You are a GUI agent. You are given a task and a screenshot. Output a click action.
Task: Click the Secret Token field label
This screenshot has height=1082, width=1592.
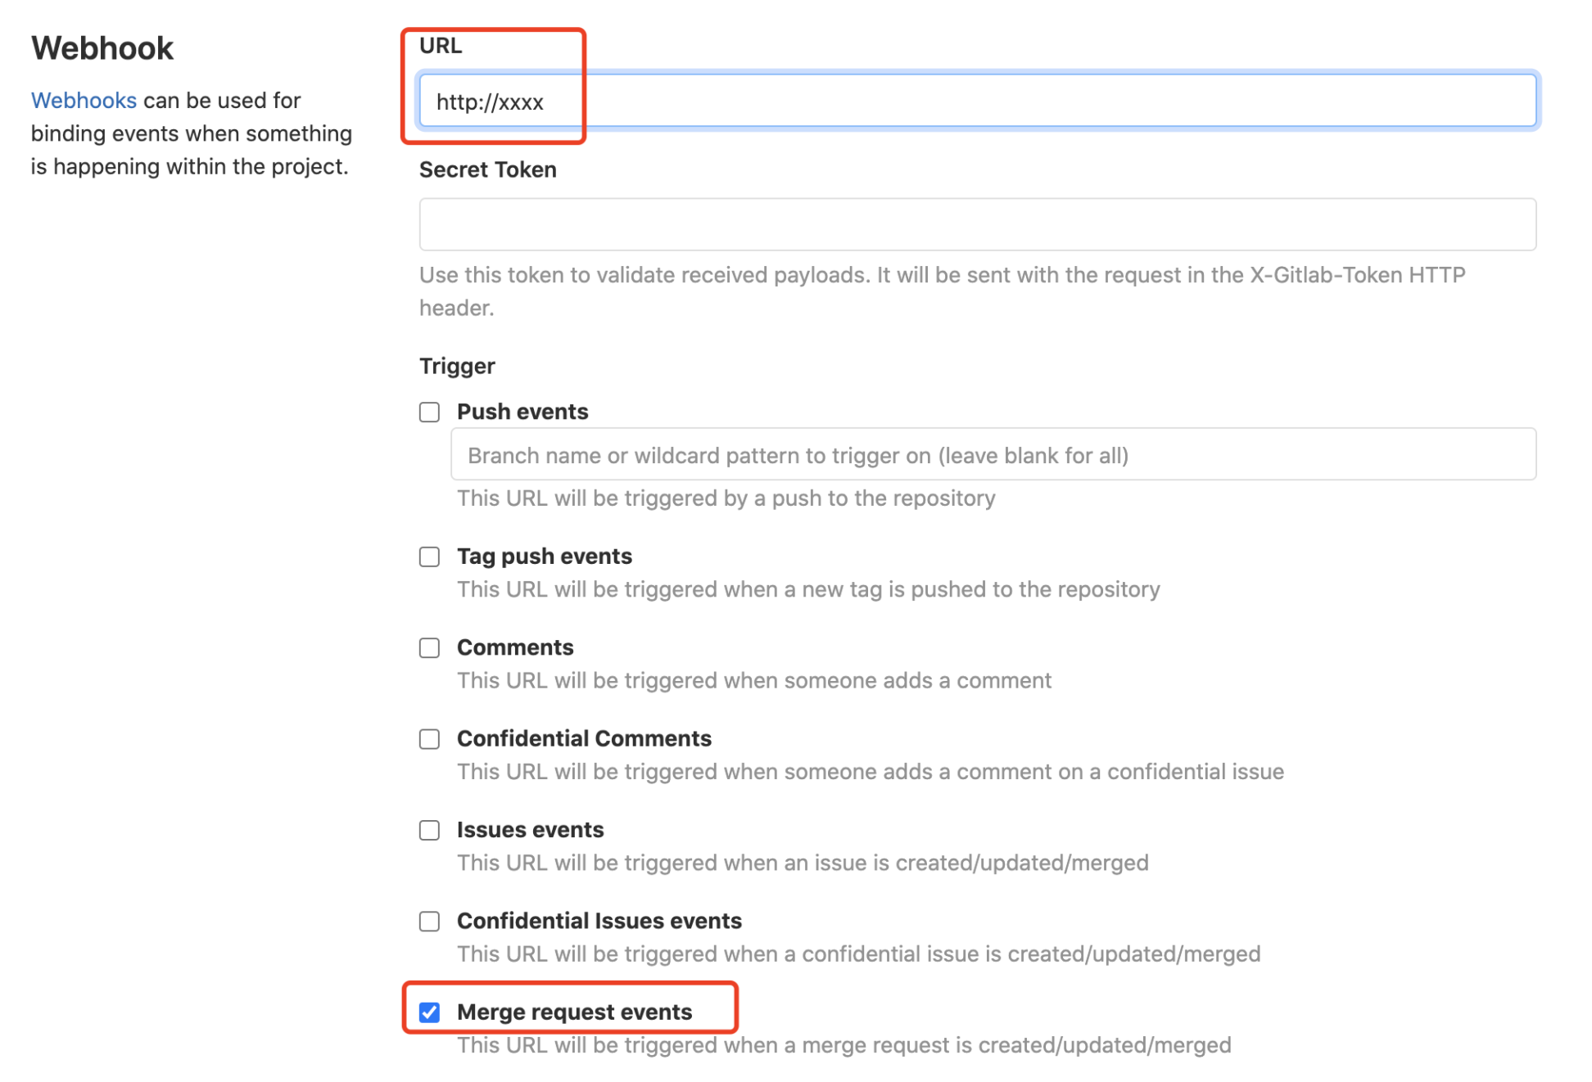click(488, 169)
